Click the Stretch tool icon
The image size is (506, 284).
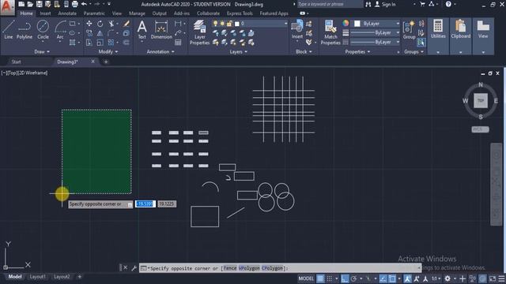(x=89, y=43)
